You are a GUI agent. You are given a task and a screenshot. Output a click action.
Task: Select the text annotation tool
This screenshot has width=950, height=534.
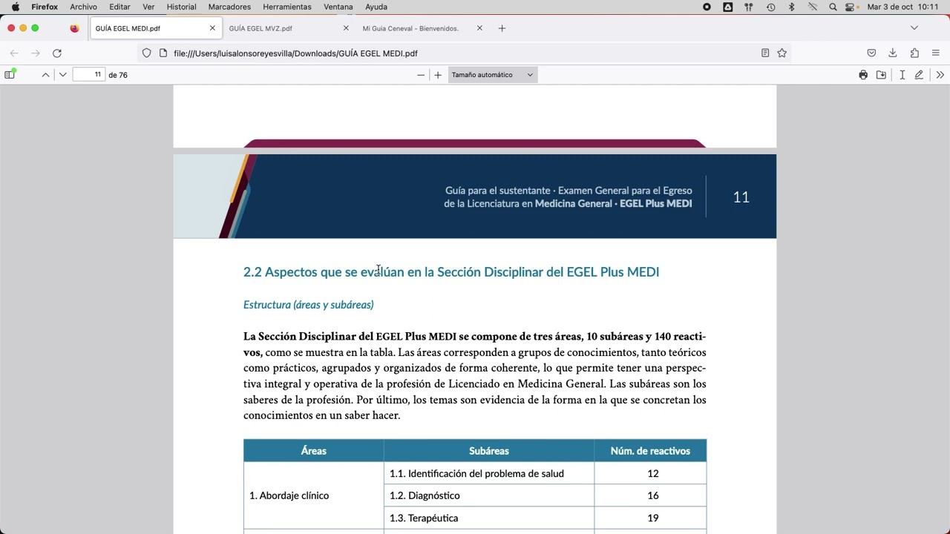tap(902, 75)
